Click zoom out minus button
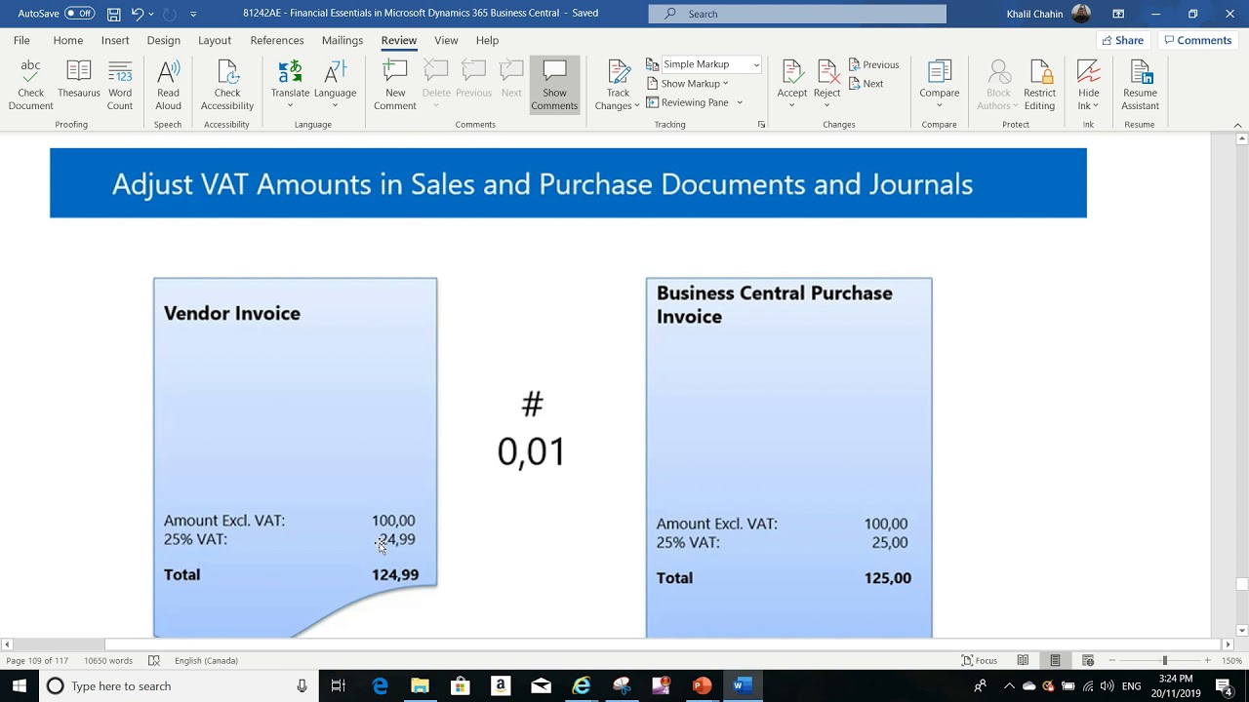This screenshot has height=702, width=1249. click(1112, 661)
